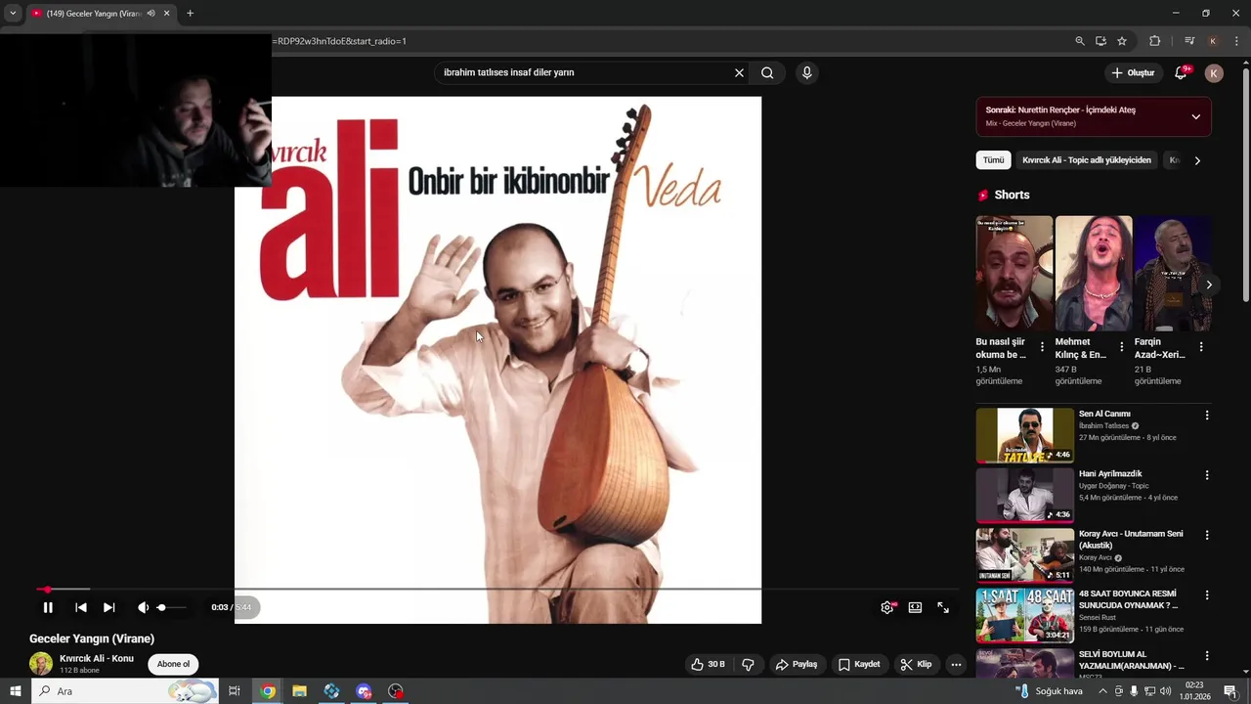This screenshot has height=704, width=1251.
Task: Open the Kıvırcık Ali - Konu channel avatar
Action: pos(41,664)
